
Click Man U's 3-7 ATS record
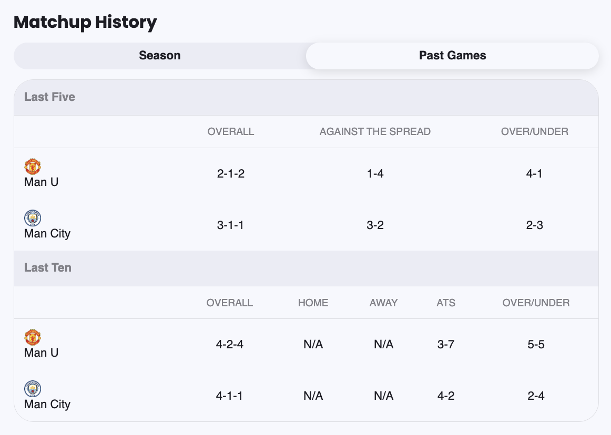[446, 345]
